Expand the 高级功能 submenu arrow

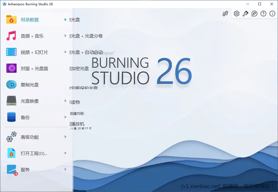point(65,137)
